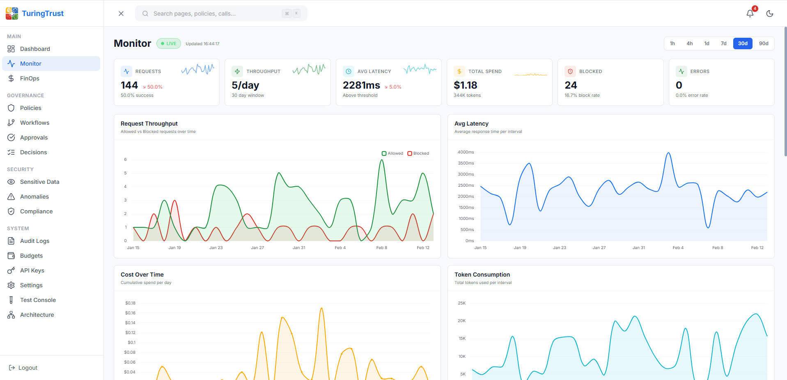Open the Dashboard page from sidebar
Image resolution: width=787 pixels, height=380 pixels.
tap(35, 49)
